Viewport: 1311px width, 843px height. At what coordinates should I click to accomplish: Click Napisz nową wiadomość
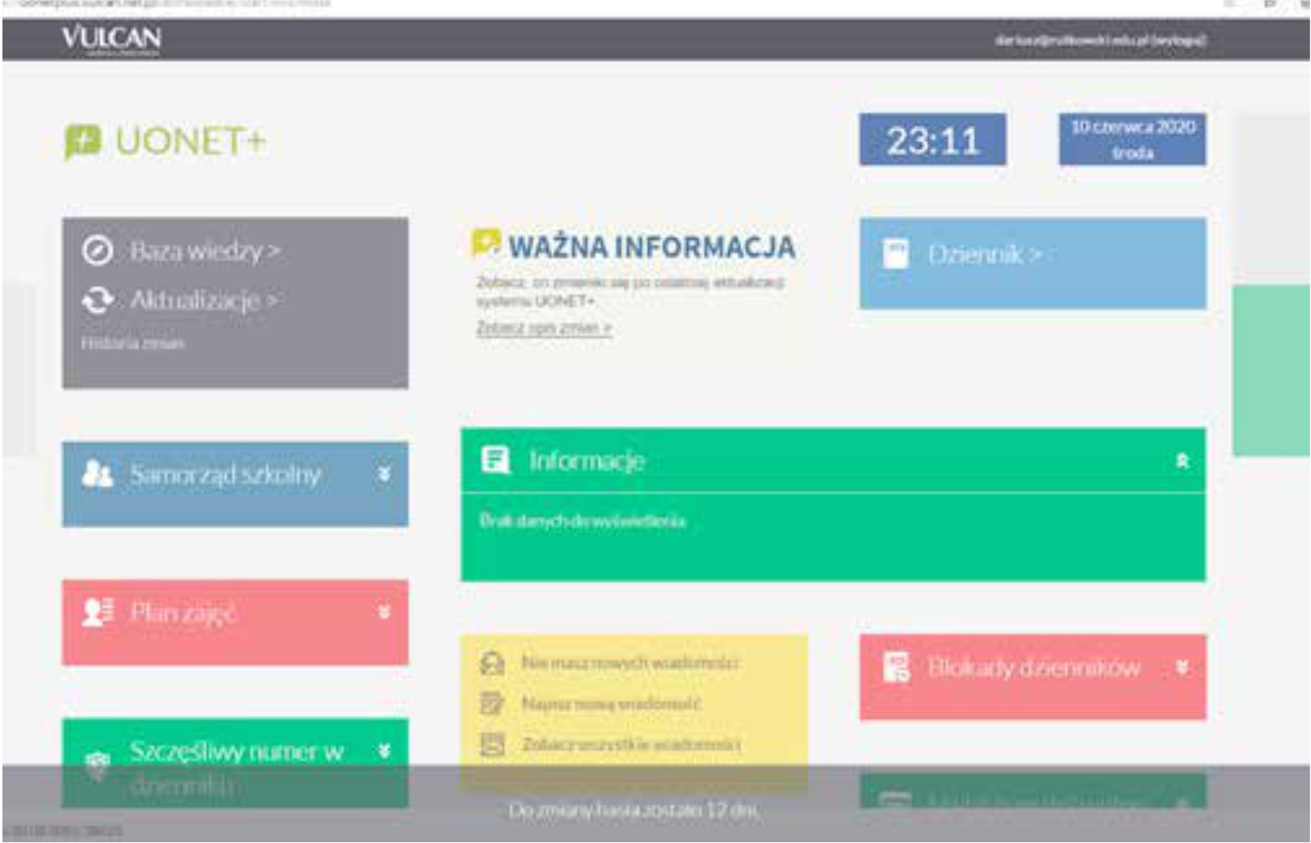[x=610, y=704]
